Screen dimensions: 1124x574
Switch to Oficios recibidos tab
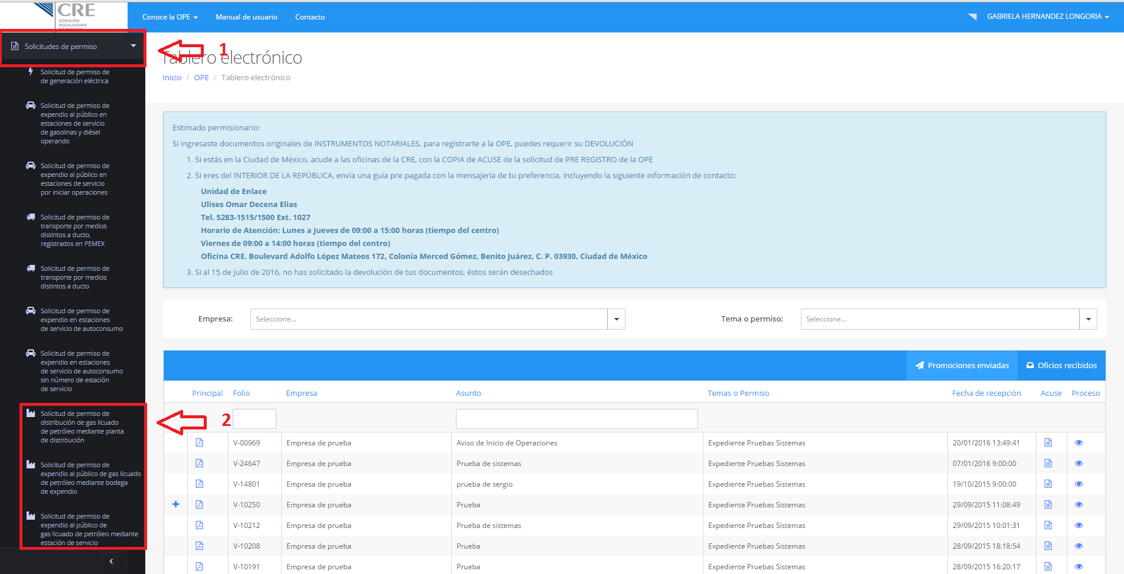coord(1061,365)
